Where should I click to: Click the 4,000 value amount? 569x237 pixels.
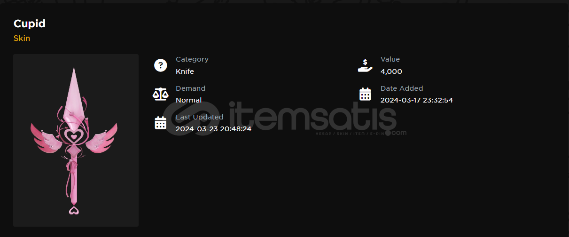click(391, 71)
